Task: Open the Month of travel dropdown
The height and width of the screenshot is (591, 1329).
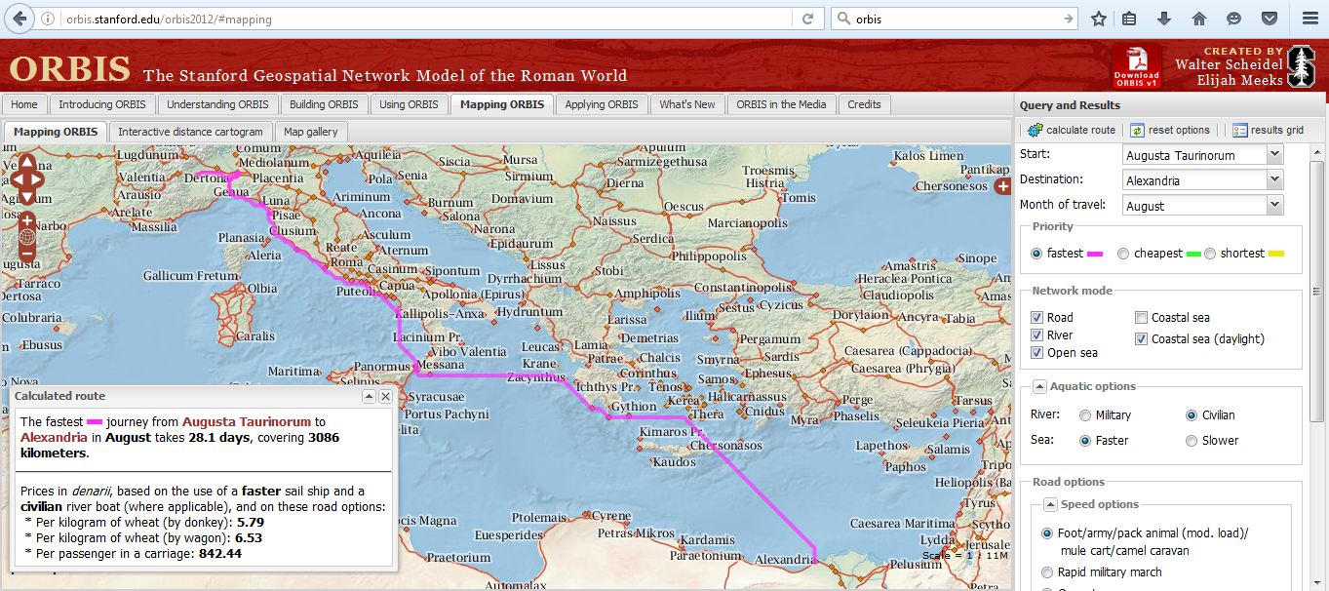Action: pyautogui.click(x=1274, y=205)
